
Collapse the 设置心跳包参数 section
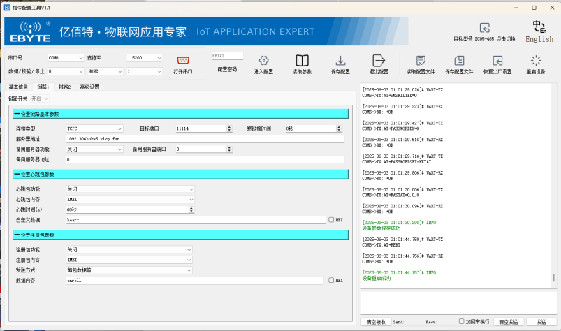180,175
